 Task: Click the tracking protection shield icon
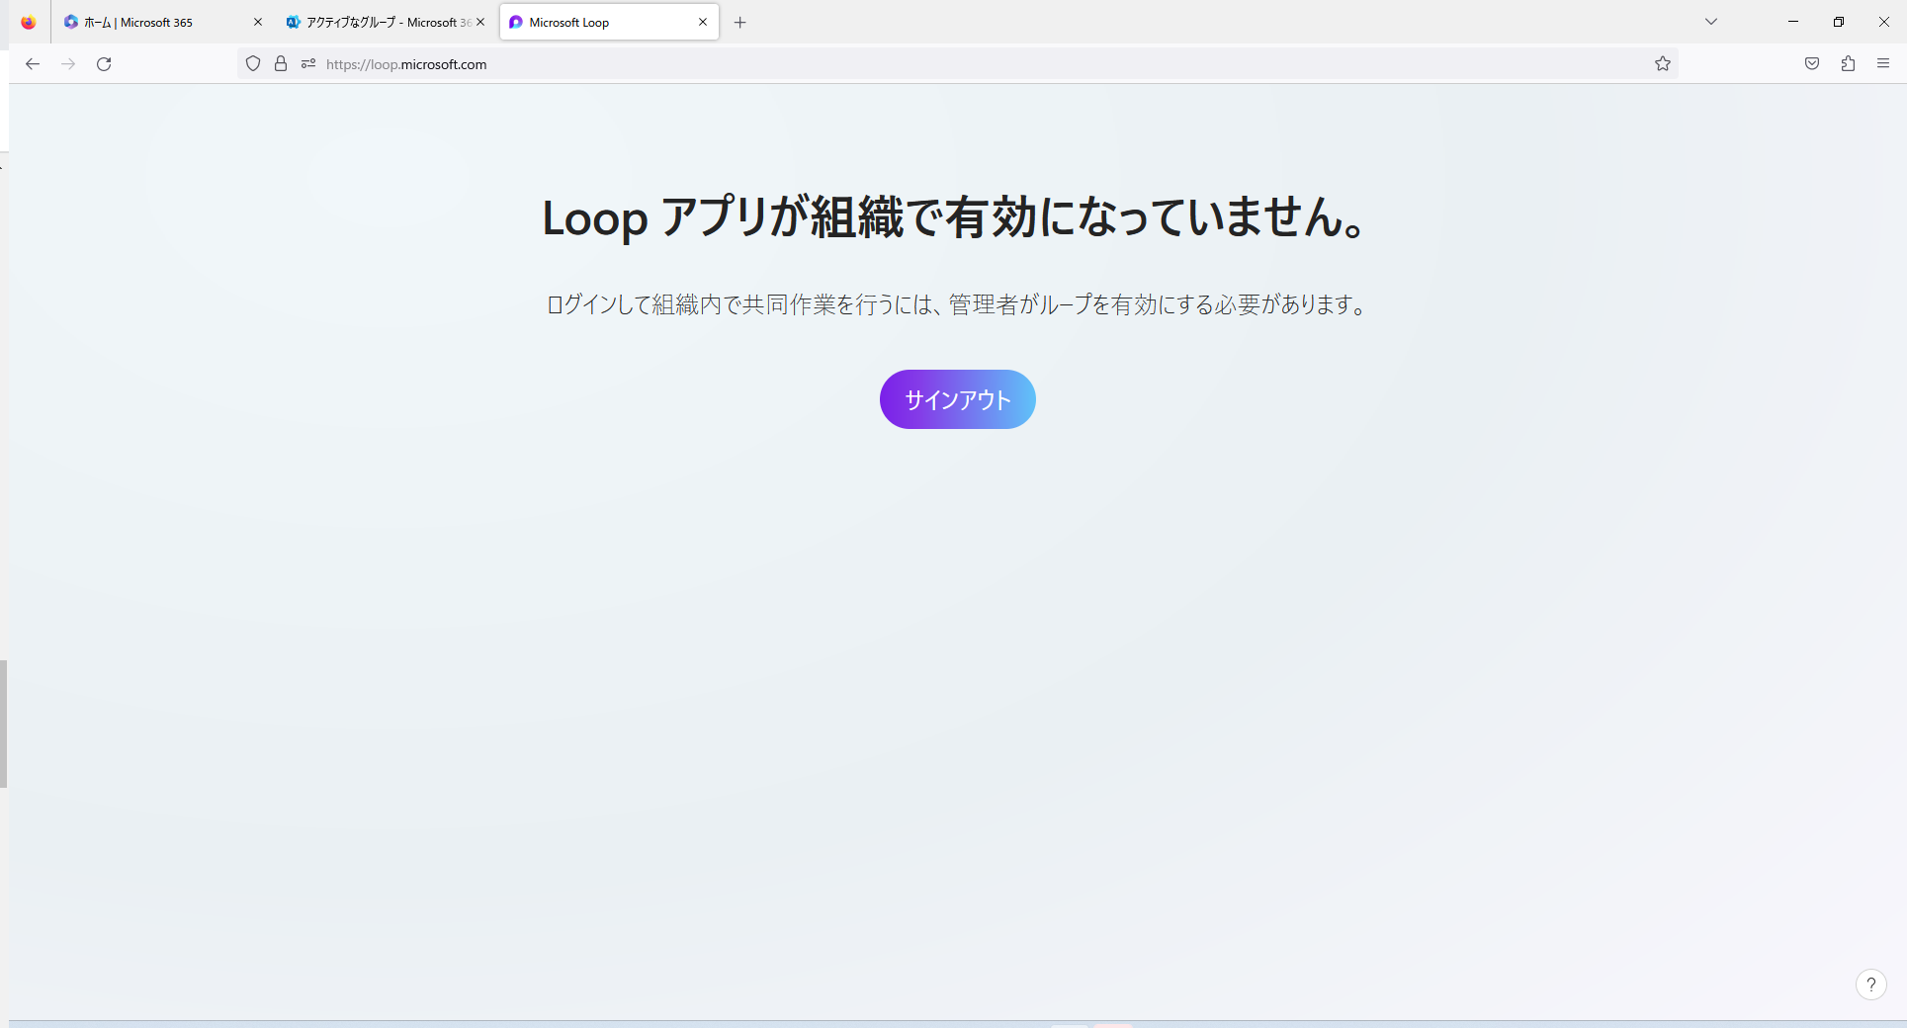(x=253, y=64)
